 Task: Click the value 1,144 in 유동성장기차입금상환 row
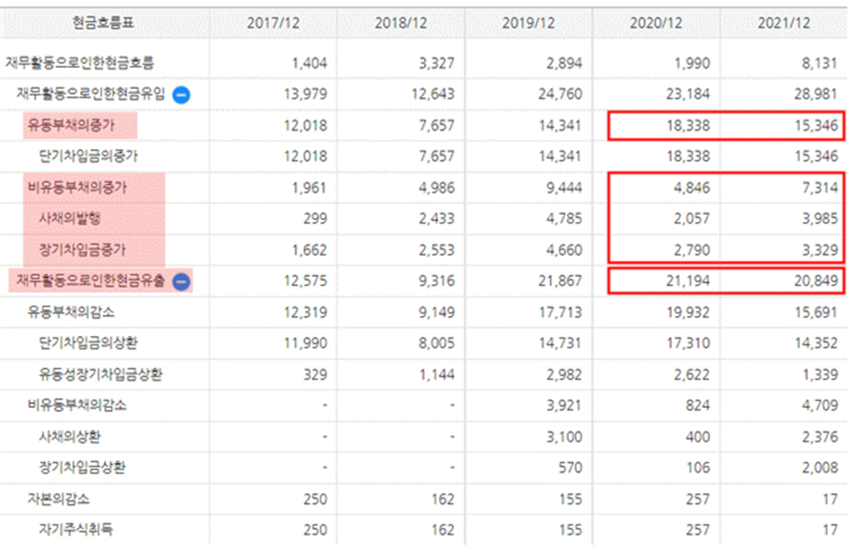click(437, 375)
